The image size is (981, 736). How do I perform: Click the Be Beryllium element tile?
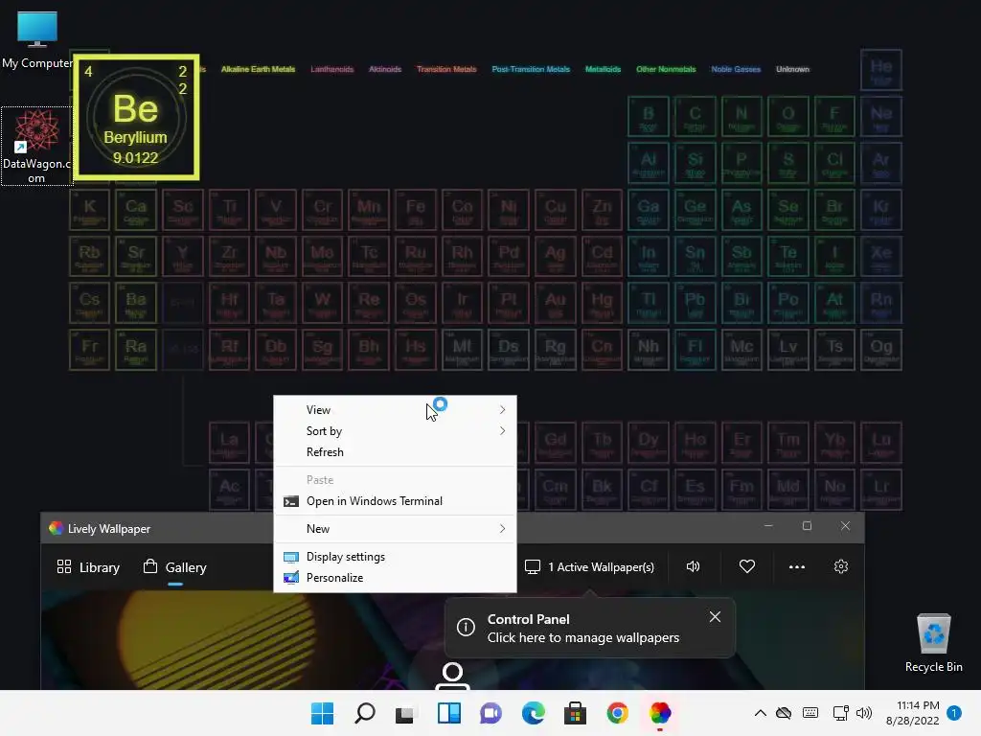tap(136, 117)
